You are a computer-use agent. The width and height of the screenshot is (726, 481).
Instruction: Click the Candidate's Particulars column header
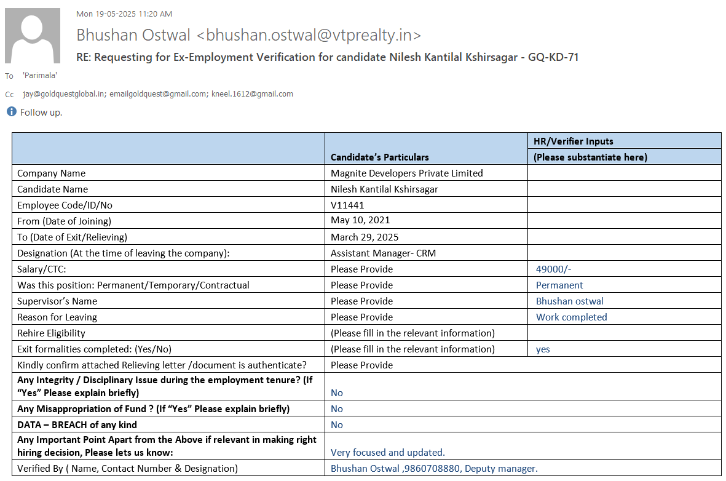click(380, 157)
